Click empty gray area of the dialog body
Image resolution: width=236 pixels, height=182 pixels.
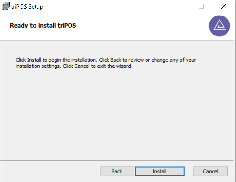(x=117, y=114)
